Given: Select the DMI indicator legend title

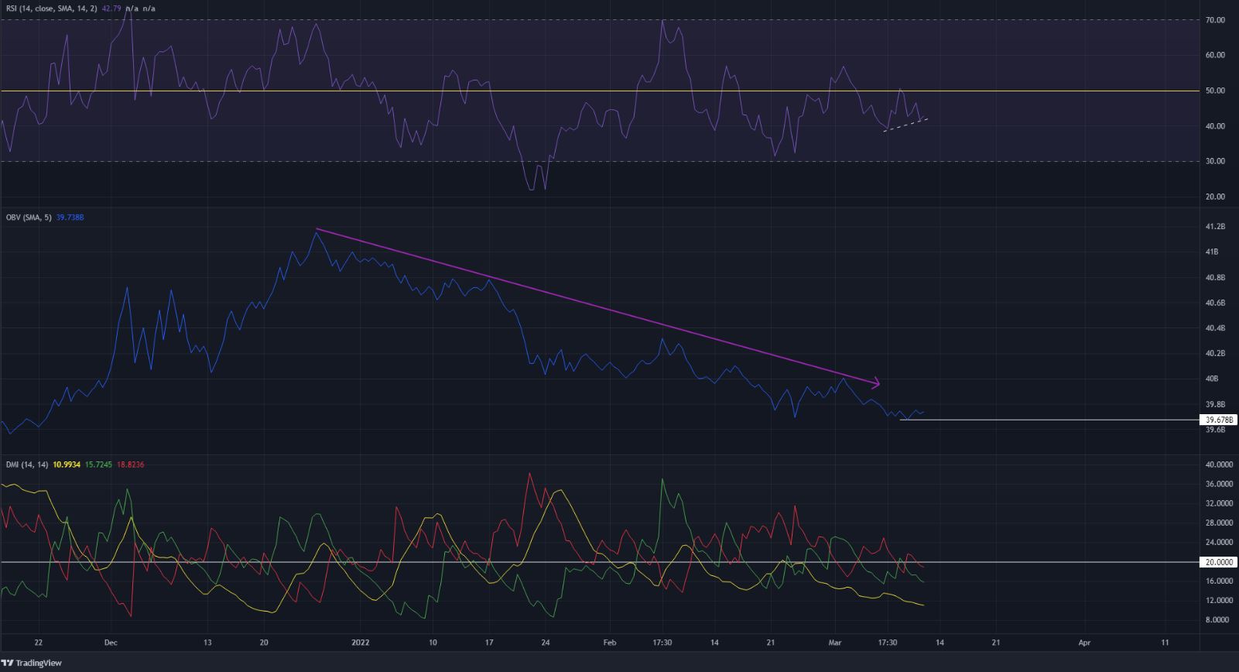Looking at the screenshot, I should click(26, 465).
